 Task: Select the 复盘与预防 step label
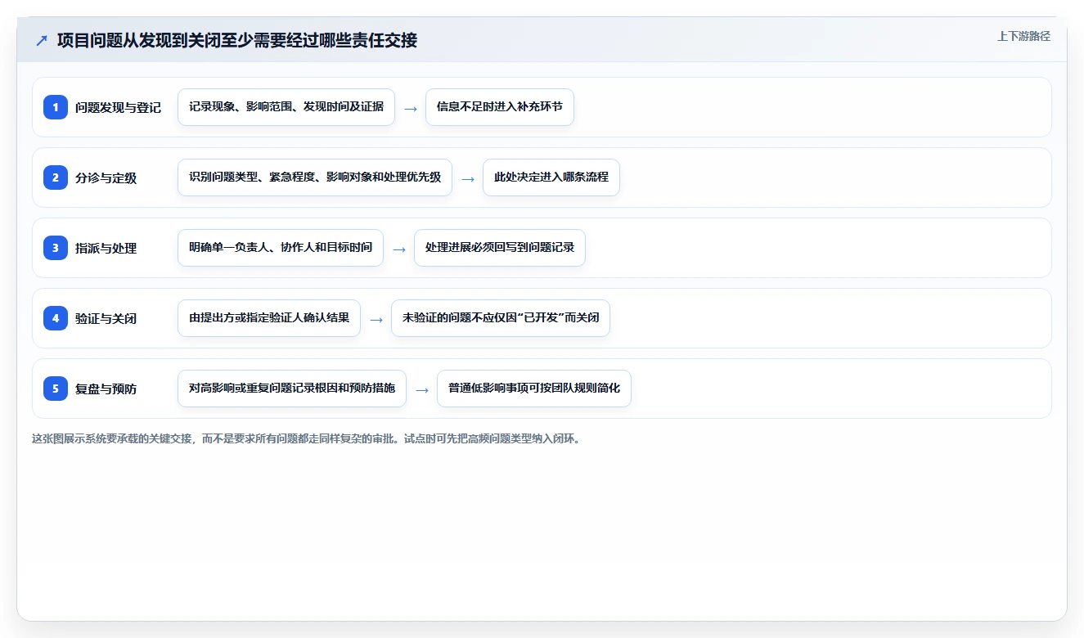tap(106, 389)
